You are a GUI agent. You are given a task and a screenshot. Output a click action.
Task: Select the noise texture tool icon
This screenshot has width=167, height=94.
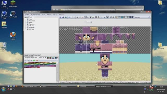click(96, 17)
